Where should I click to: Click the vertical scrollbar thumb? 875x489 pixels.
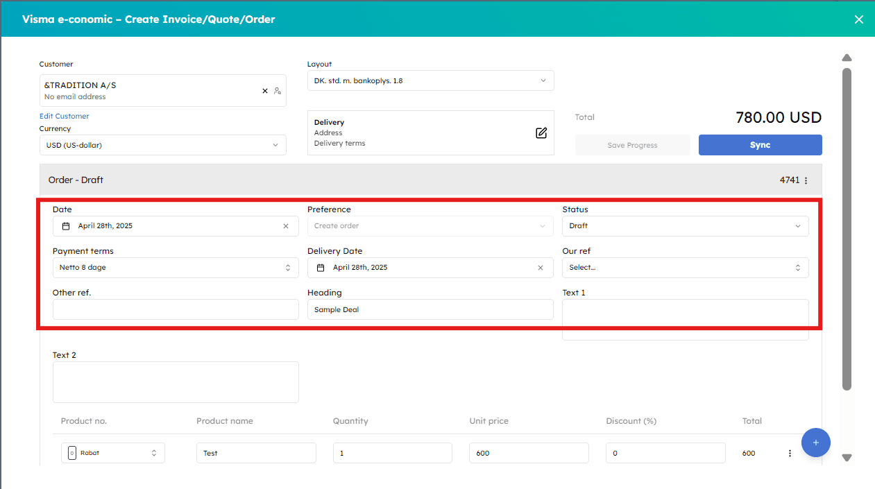[x=847, y=229]
